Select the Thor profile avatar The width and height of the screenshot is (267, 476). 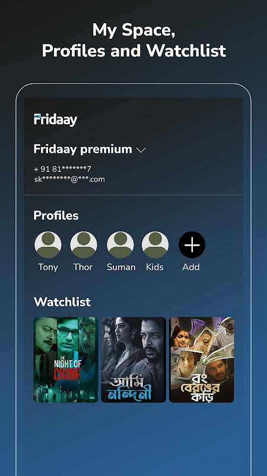coord(84,245)
